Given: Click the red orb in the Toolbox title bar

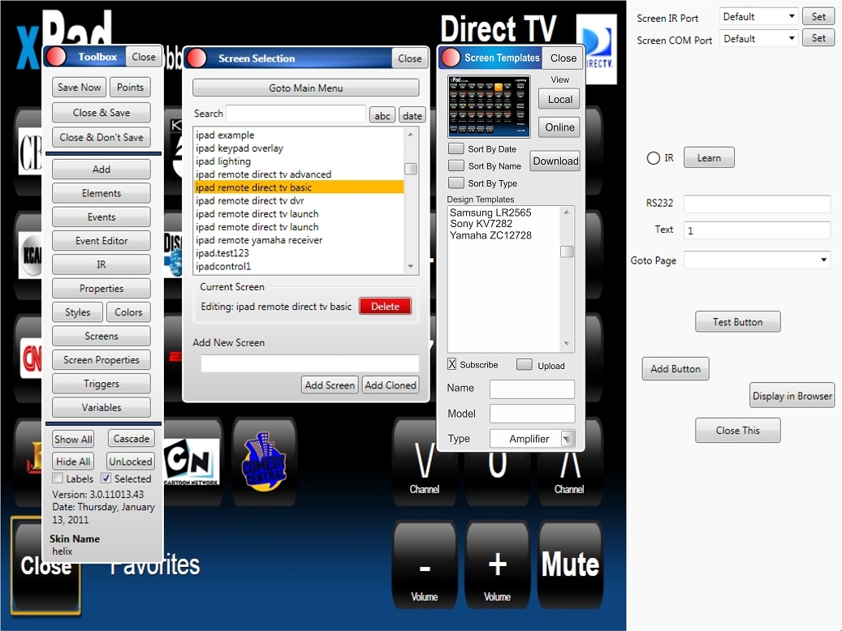Looking at the screenshot, I should [56, 56].
